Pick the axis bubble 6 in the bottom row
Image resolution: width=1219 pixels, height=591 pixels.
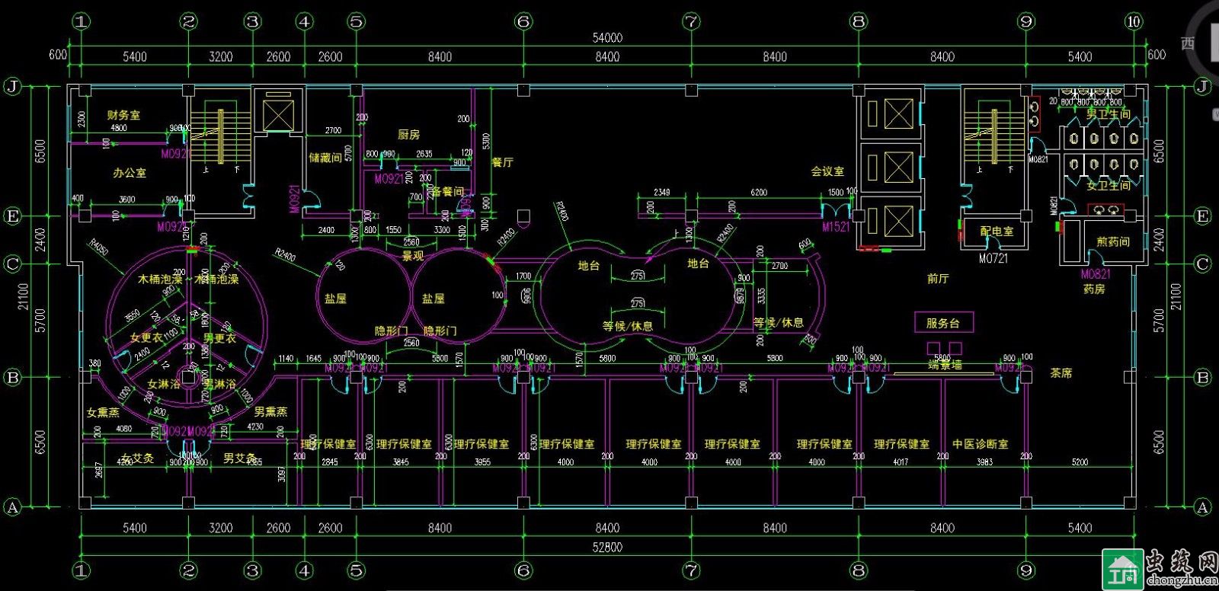(x=523, y=570)
